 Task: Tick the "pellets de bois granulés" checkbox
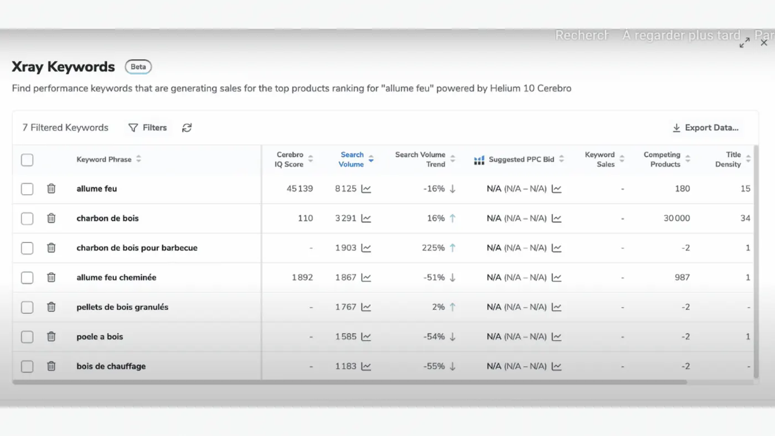(27, 307)
